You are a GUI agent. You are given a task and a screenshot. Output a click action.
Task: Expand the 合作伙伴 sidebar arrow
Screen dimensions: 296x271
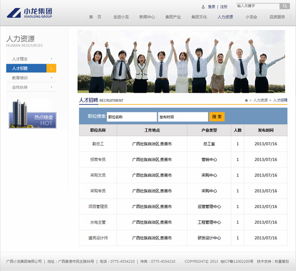(51, 87)
